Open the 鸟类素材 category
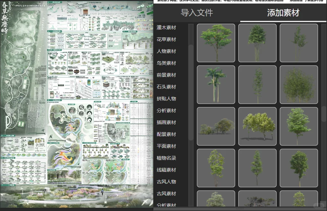The height and width of the screenshot is (211, 327). [x=166, y=63]
